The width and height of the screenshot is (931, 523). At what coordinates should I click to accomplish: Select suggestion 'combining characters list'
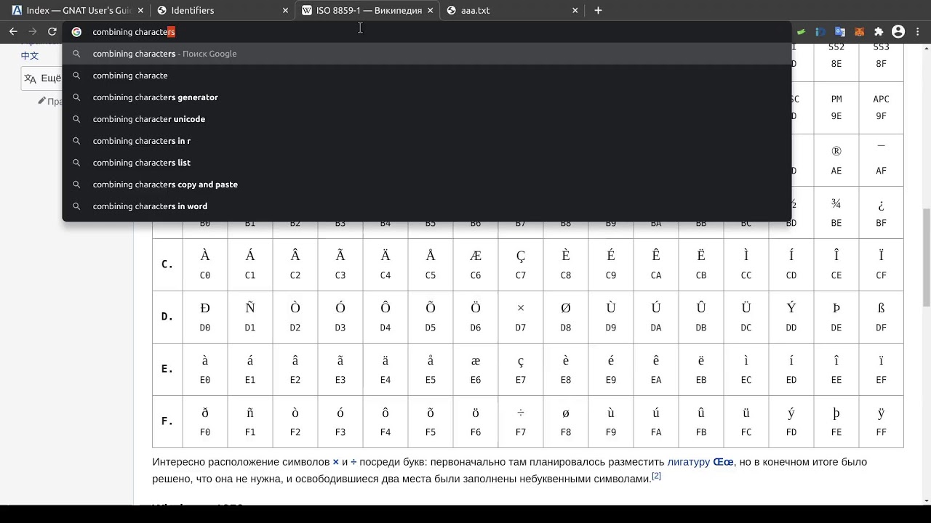coord(141,163)
